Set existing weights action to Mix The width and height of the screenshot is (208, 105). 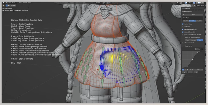(x=200, y=40)
